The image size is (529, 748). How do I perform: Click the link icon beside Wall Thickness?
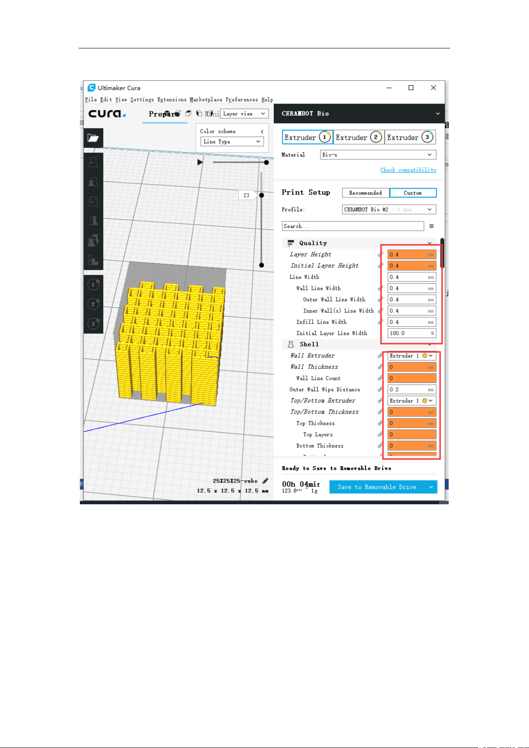[x=380, y=367]
